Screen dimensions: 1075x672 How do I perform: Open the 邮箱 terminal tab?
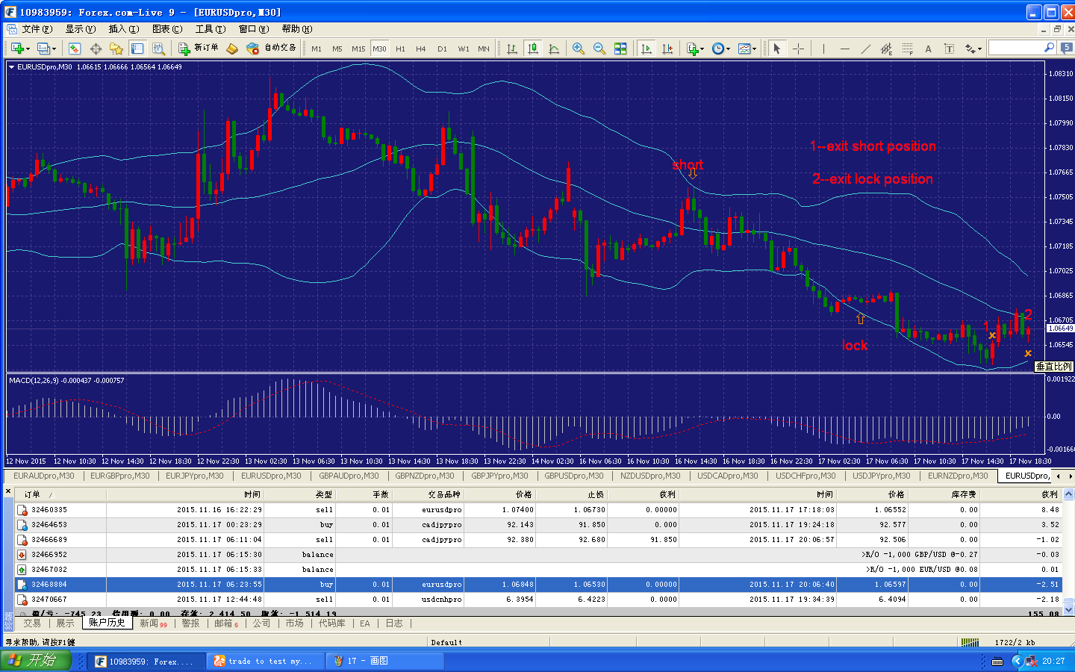click(x=225, y=623)
